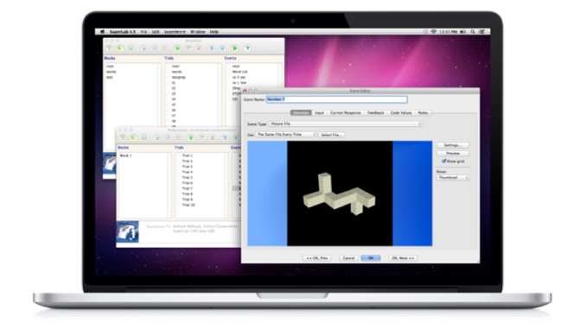This screenshot has width=586, height=329.
Task: Click the 'OK, Next >>' button
Action: pos(403,258)
